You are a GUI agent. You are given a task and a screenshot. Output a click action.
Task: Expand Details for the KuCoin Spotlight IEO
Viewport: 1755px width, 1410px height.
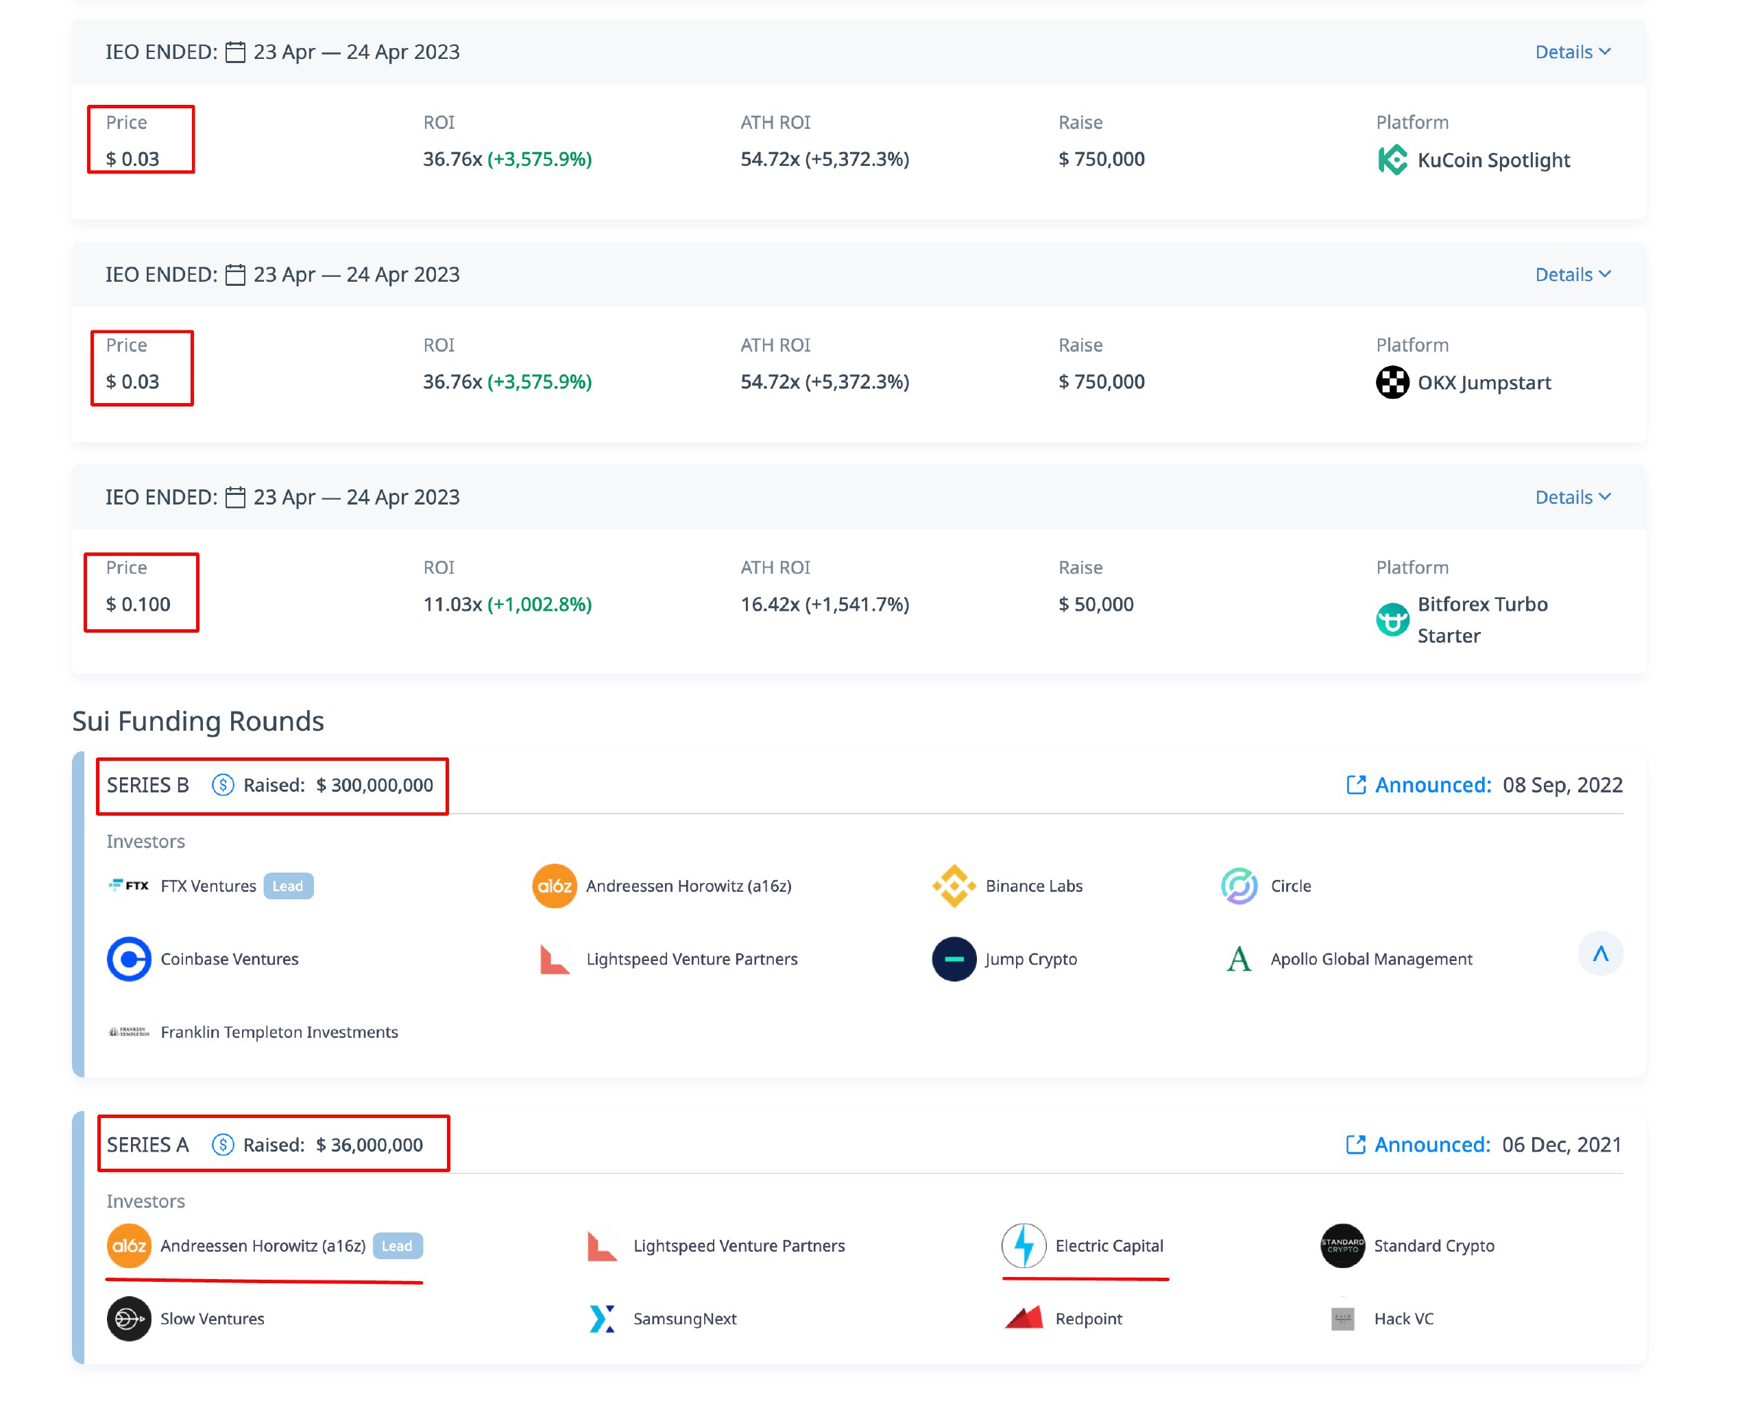point(1573,51)
